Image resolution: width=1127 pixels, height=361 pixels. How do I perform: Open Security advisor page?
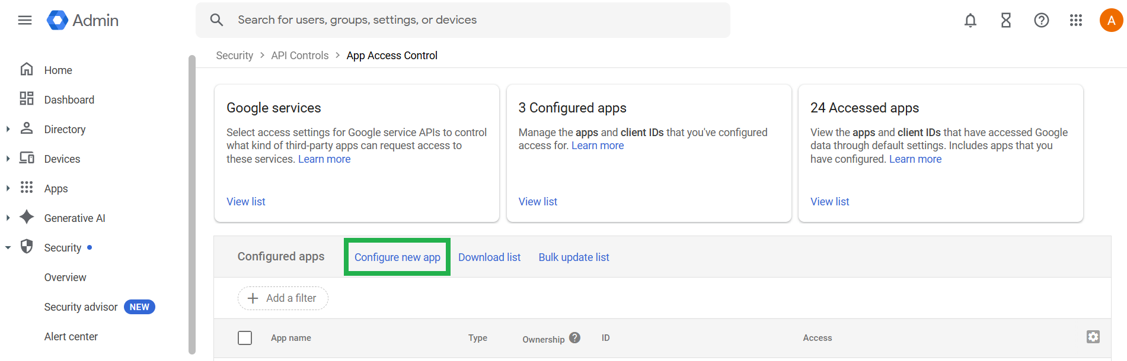tap(81, 307)
